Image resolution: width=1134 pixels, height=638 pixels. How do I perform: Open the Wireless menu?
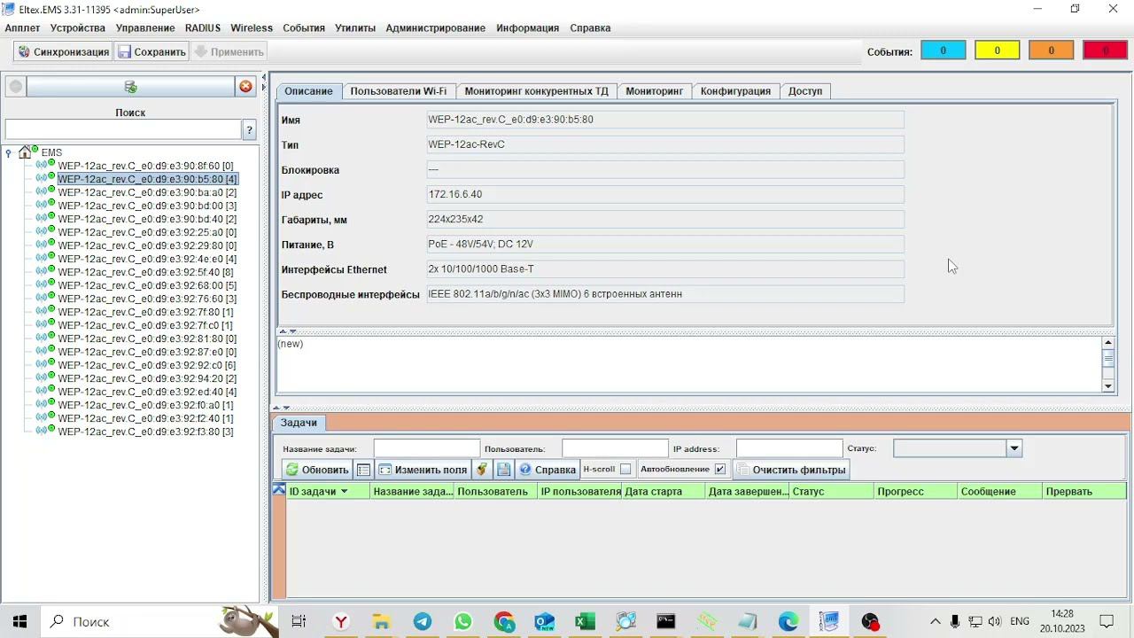point(252,28)
